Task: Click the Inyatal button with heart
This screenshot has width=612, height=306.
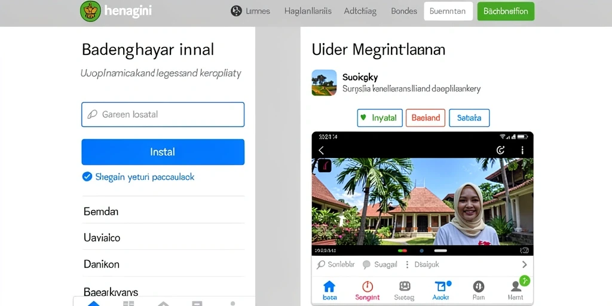Action: pyautogui.click(x=380, y=118)
